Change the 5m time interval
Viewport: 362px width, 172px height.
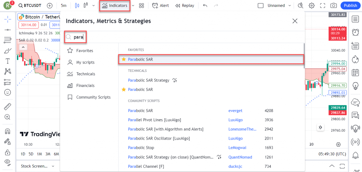tap(64, 6)
